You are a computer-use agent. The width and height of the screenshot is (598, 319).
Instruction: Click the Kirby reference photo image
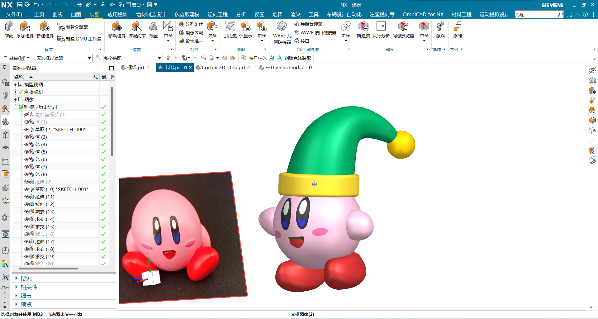coord(183,237)
